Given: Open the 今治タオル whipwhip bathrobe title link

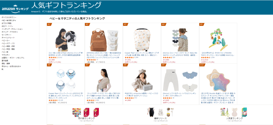Looking at the screenshot, I should pos(141,94).
